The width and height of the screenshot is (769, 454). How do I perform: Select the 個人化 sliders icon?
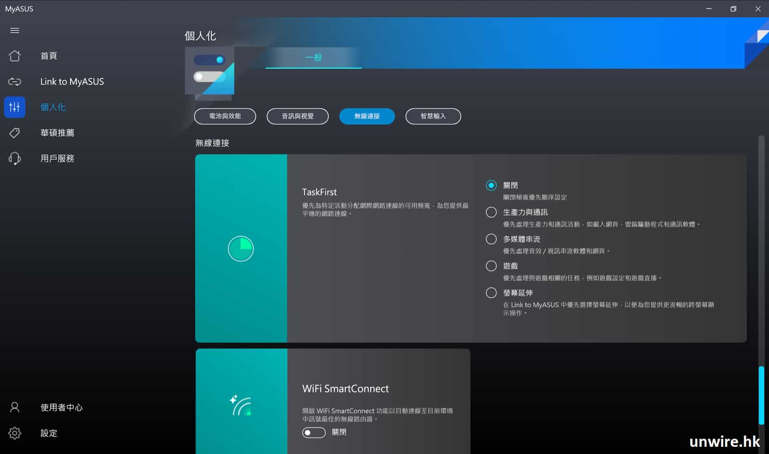[14, 107]
